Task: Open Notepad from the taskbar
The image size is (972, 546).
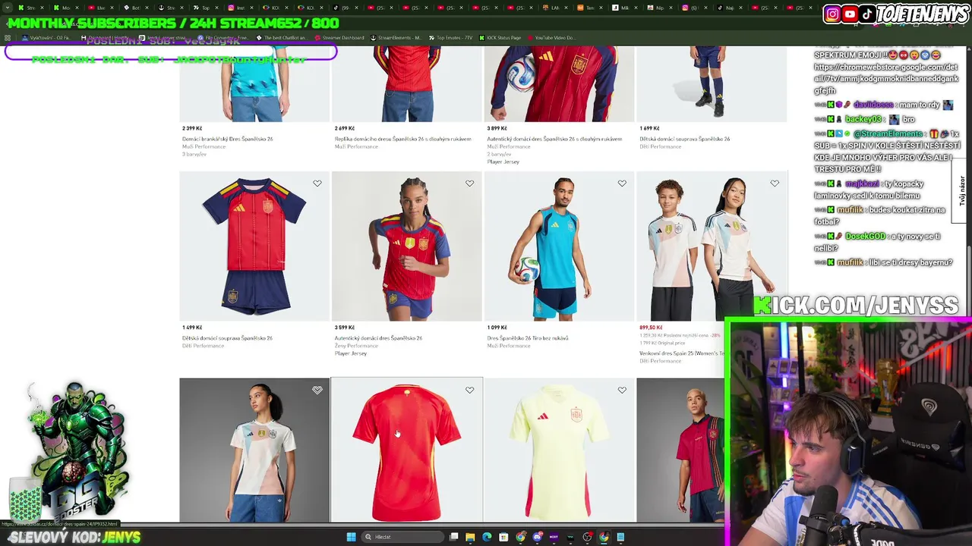Action: (x=620, y=537)
